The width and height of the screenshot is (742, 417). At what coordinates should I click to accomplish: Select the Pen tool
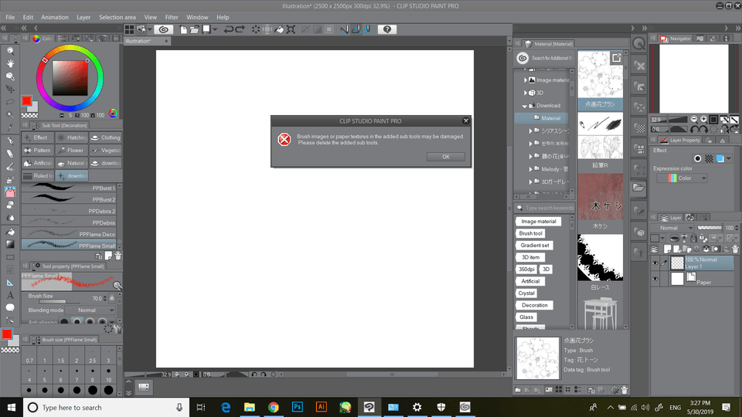(10, 141)
